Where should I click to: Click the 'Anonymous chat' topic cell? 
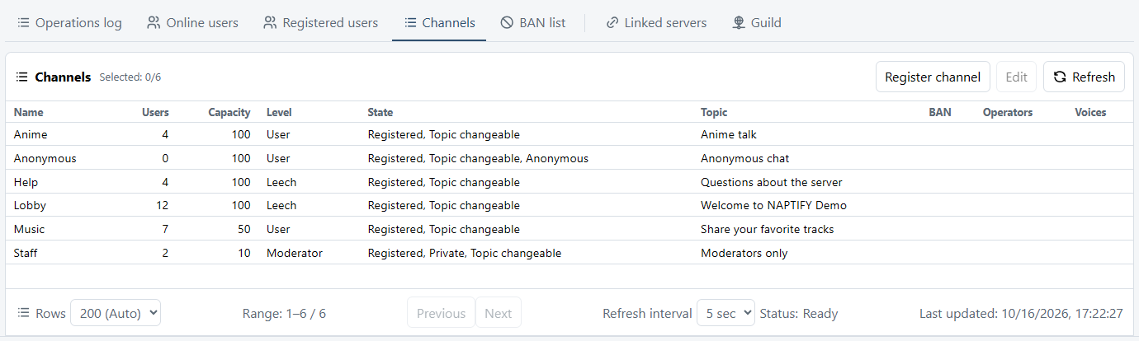click(x=745, y=158)
